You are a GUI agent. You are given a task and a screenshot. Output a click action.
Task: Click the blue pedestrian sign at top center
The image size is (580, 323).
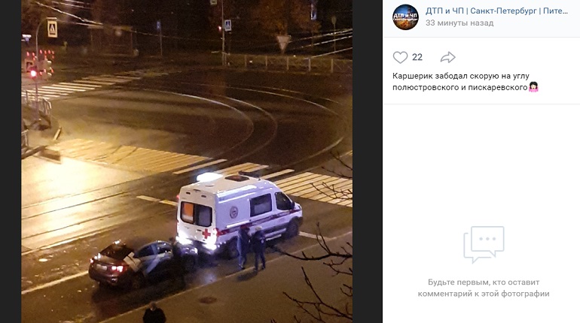pos(227,26)
